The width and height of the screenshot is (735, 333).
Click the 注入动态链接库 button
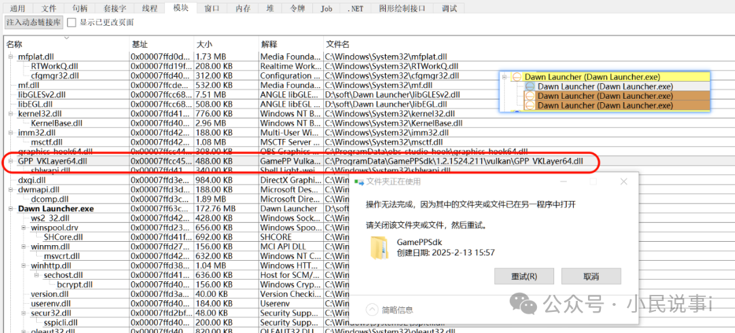point(33,22)
